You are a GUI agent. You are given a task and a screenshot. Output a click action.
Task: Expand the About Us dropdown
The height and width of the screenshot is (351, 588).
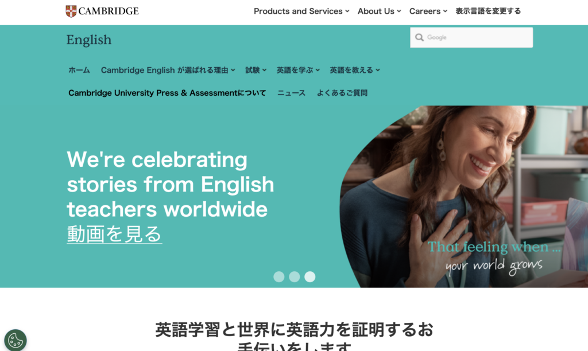point(379,11)
